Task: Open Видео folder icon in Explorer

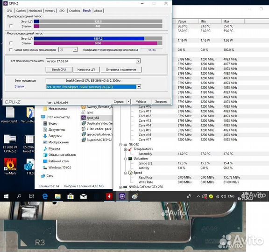Action: 45,123
